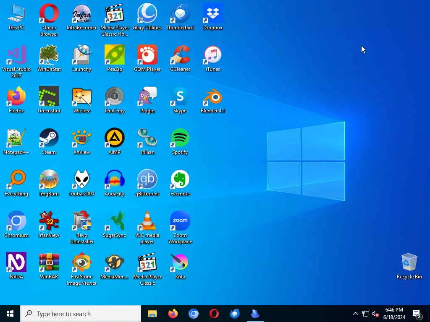
Task: Select the Evernote desktop shortcut
Action: click(180, 183)
